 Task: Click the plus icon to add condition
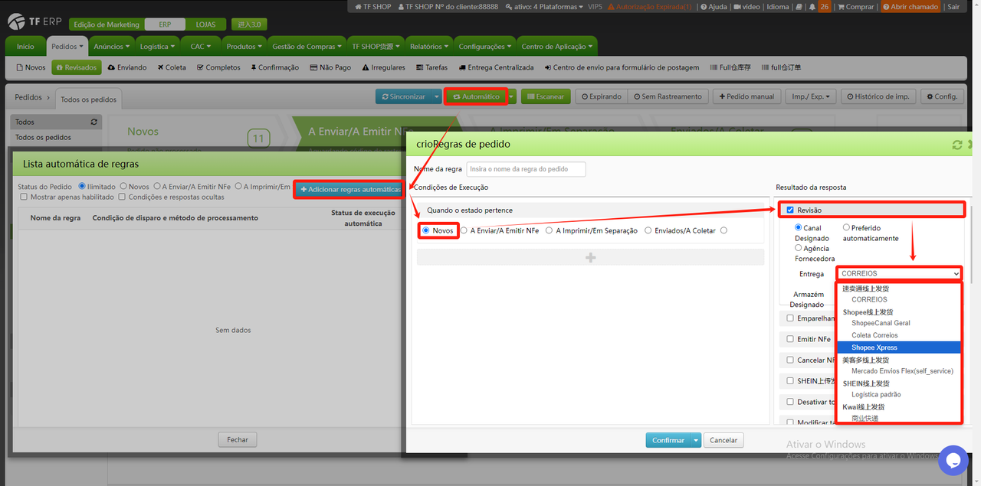(x=590, y=258)
